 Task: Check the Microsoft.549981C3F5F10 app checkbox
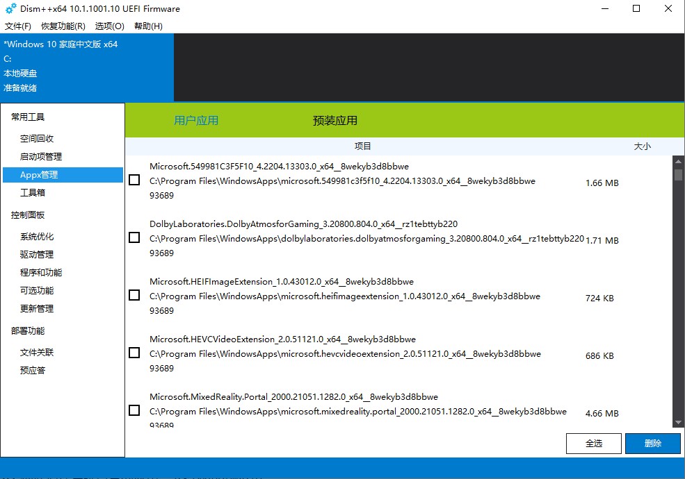134,180
